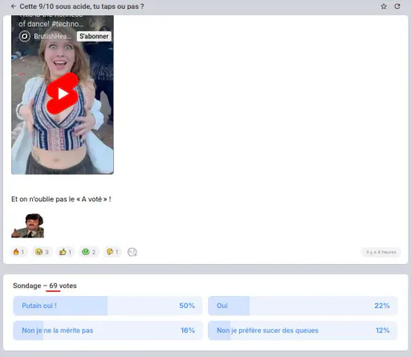Viewport: 411px width, 357px height.
Task: Open the add reaction emoji picker
Action: [132, 252]
